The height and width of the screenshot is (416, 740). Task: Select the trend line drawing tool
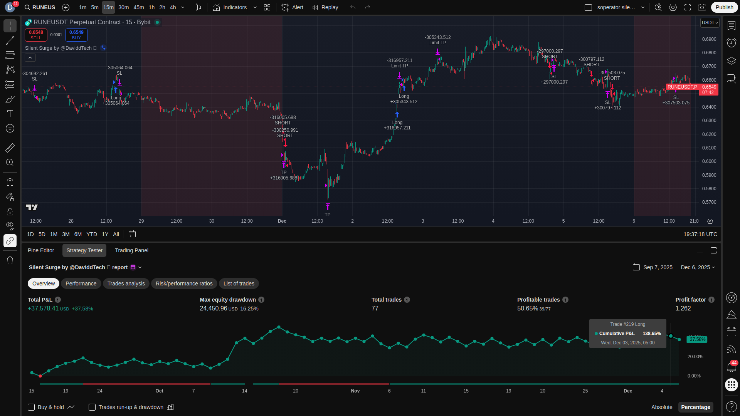tap(10, 40)
